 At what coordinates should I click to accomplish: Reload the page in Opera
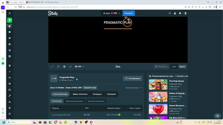pos(16,7)
